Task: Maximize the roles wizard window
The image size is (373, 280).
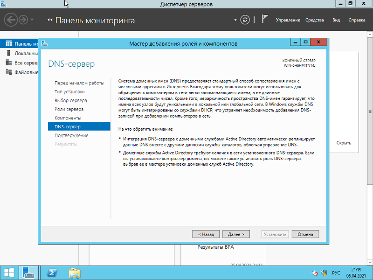Action: tap(305, 42)
